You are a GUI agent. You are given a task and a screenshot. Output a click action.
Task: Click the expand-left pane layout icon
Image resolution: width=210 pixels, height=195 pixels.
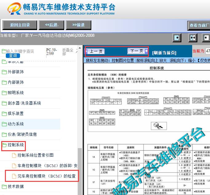click(206, 38)
